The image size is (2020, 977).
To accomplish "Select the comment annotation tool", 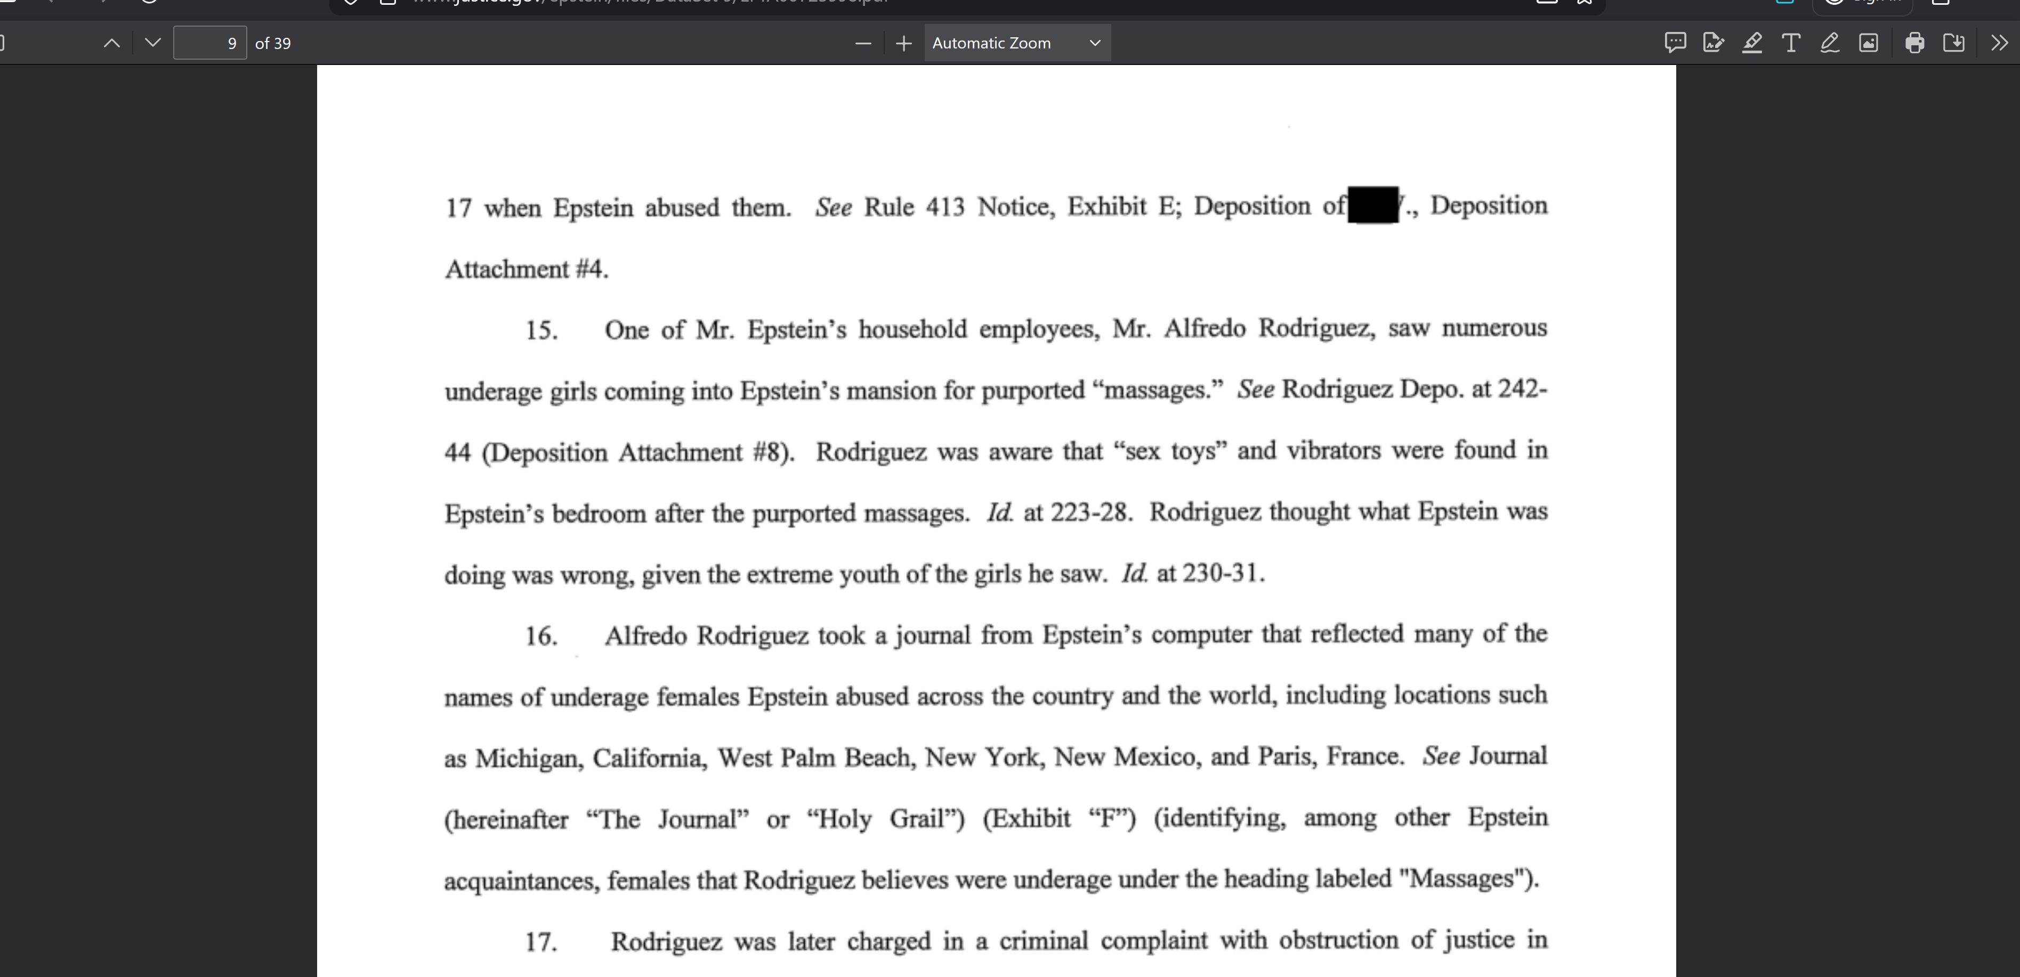I will [x=1675, y=42].
